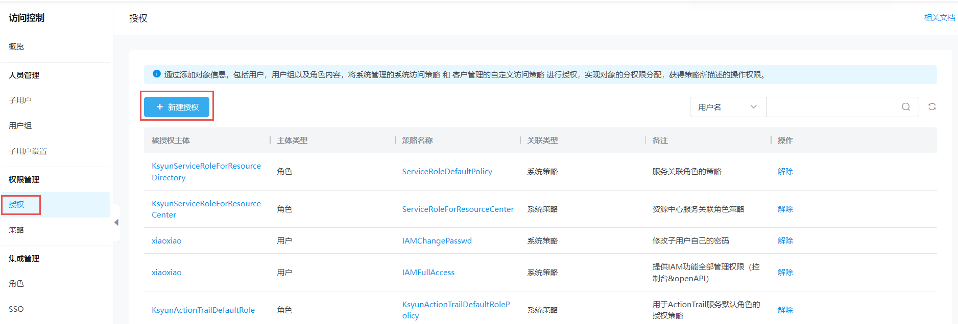
Task: Go to 子用户 menu item
Action: [20, 100]
